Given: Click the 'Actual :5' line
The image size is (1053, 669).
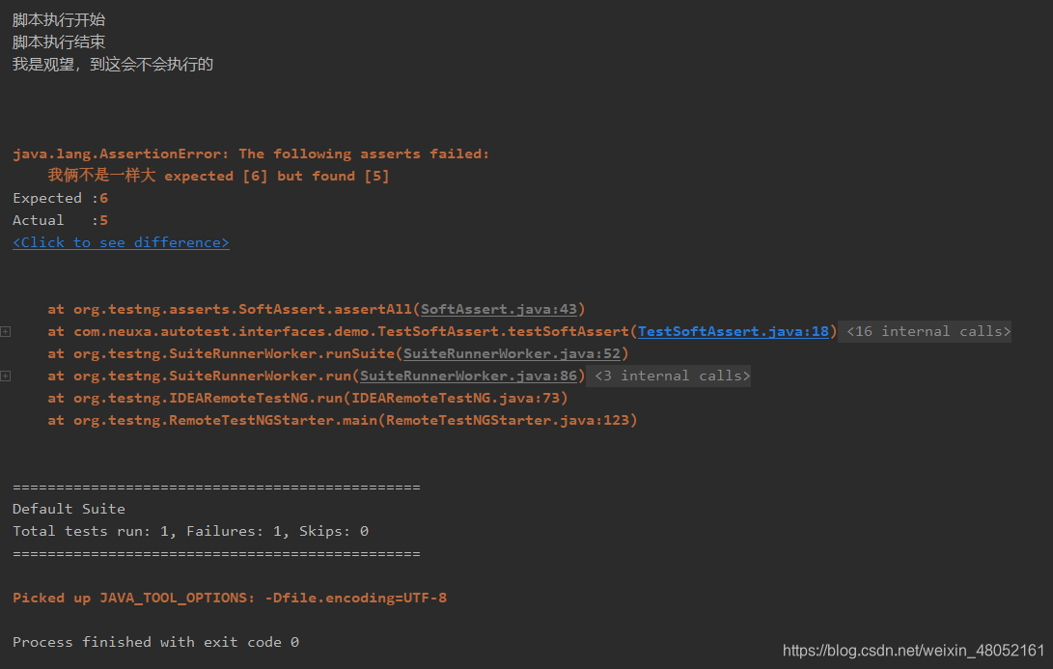Looking at the screenshot, I should [61, 220].
